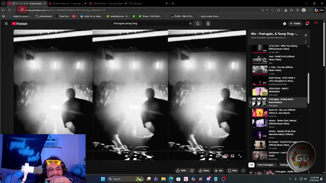326x183 pixels.
Task: Click the Ask button
Action: click(x=219, y=171)
